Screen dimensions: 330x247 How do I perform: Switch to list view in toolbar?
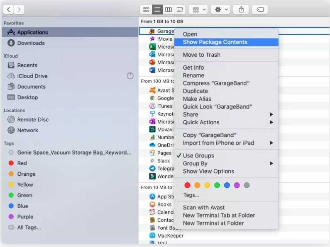[x=157, y=10]
